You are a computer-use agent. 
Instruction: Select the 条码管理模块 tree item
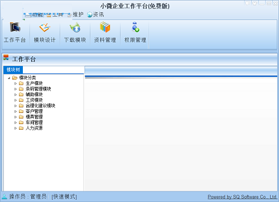click(39, 89)
